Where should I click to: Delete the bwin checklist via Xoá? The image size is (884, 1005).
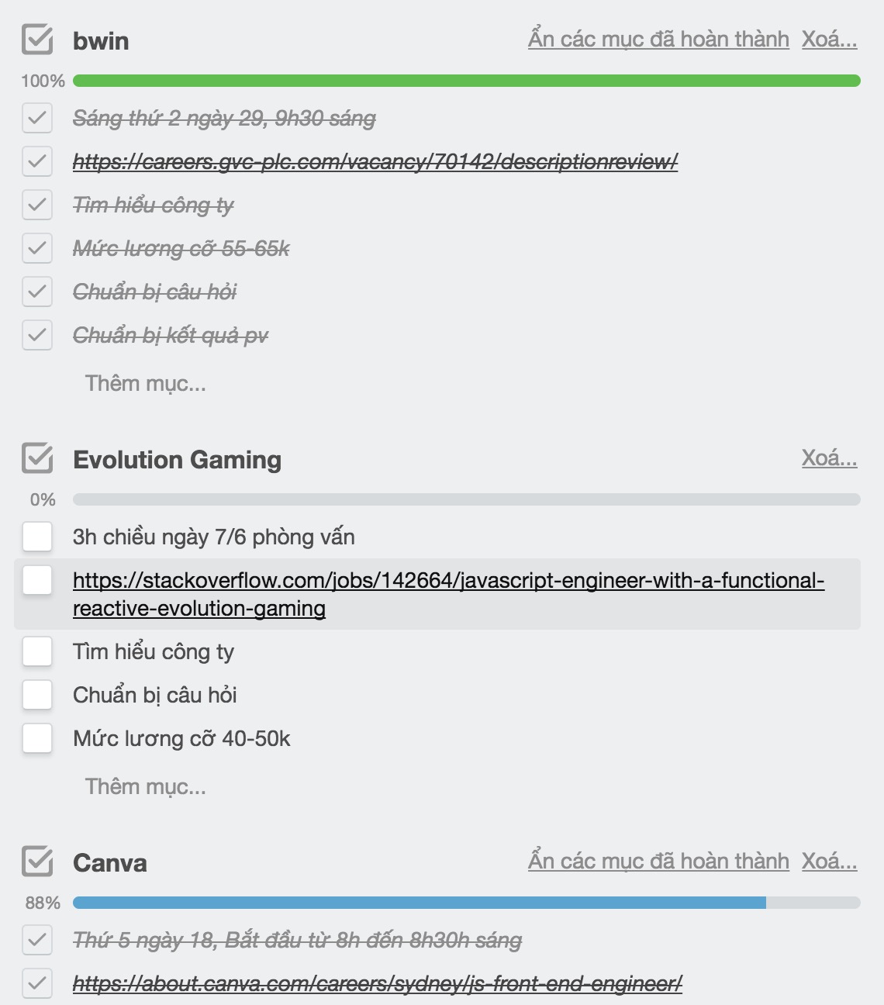829,40
